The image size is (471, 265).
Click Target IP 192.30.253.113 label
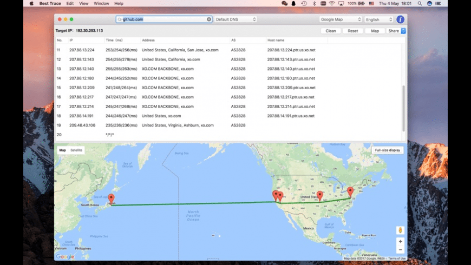[x=79, y=31]
